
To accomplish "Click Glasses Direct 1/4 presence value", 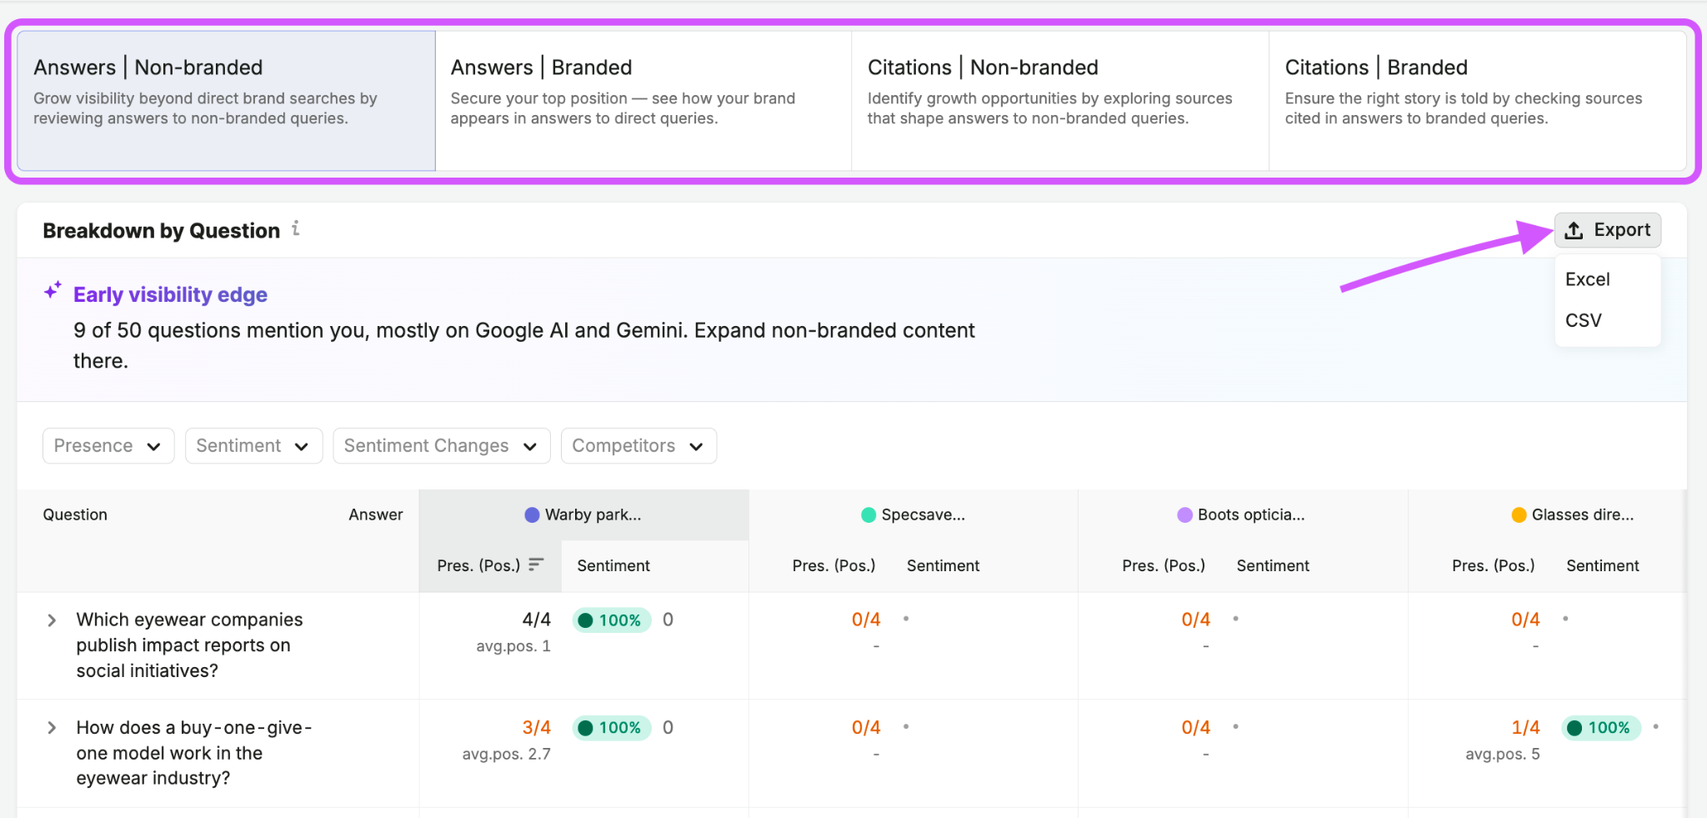I will (x=1526, y=728).
